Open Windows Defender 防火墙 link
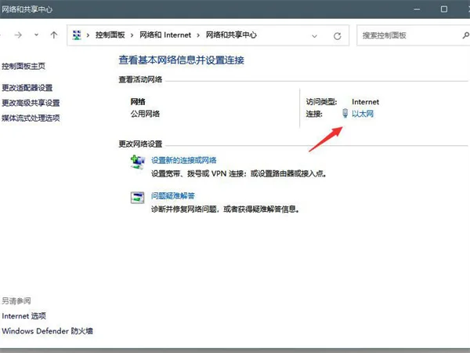470x353 pixels. tap(47, 331)
